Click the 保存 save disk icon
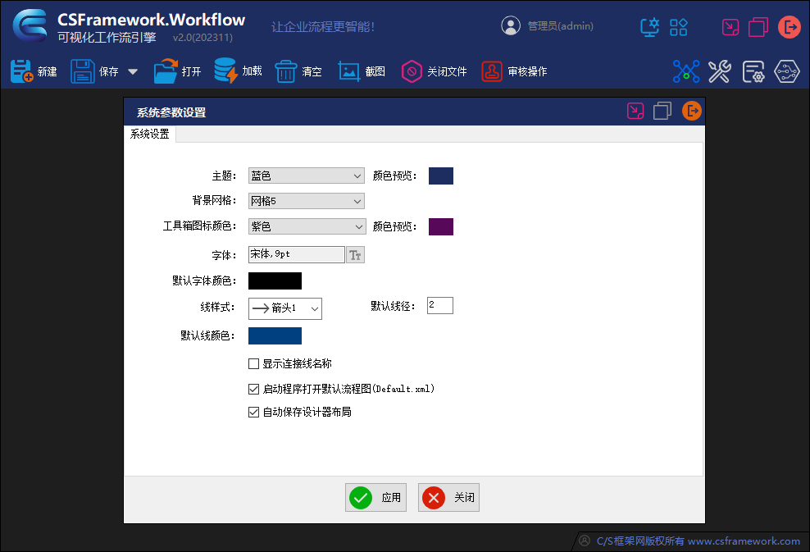This screenshot has width=810, height=552. tap(83, 71)
